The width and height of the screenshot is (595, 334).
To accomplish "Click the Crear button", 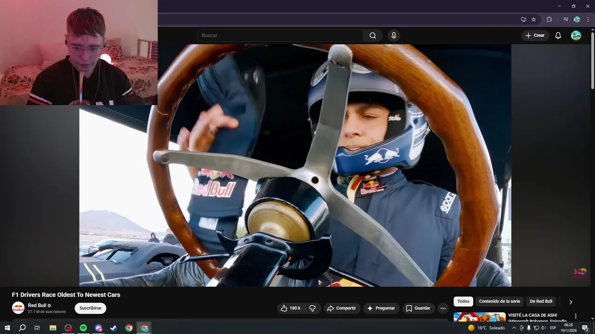I will pos(535,36).
